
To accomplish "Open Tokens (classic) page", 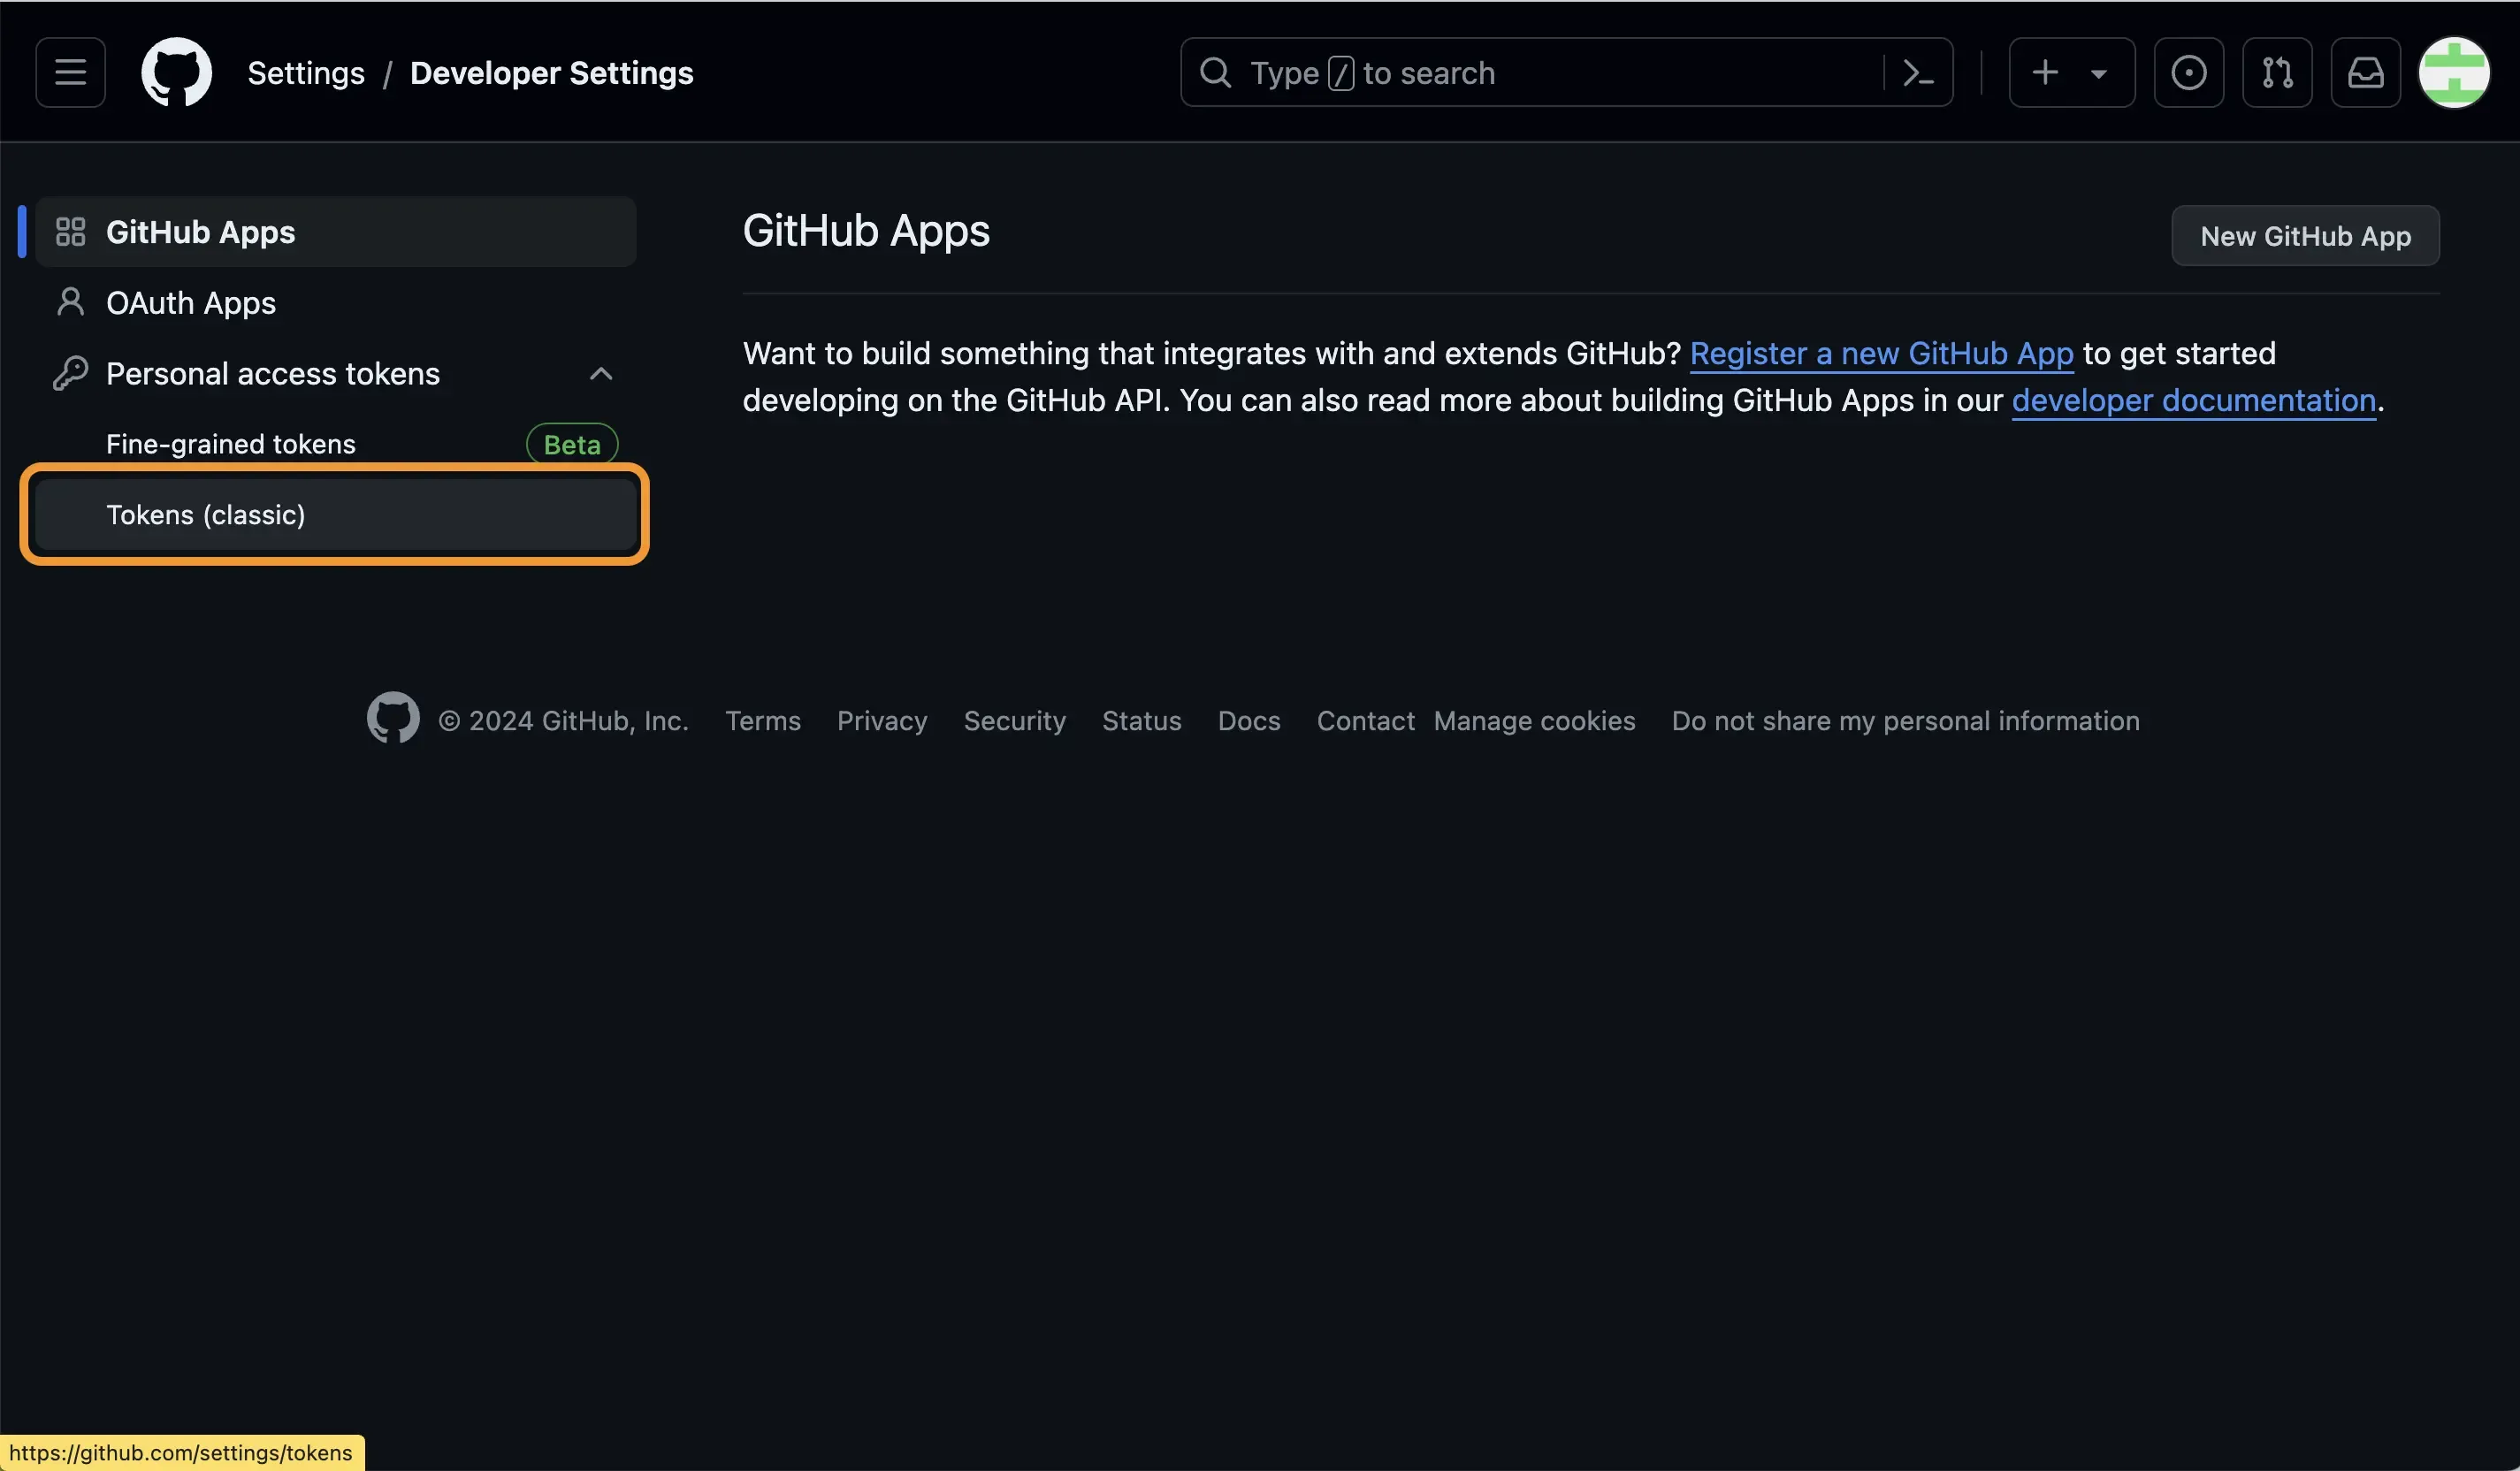I will tap(336, 514).
